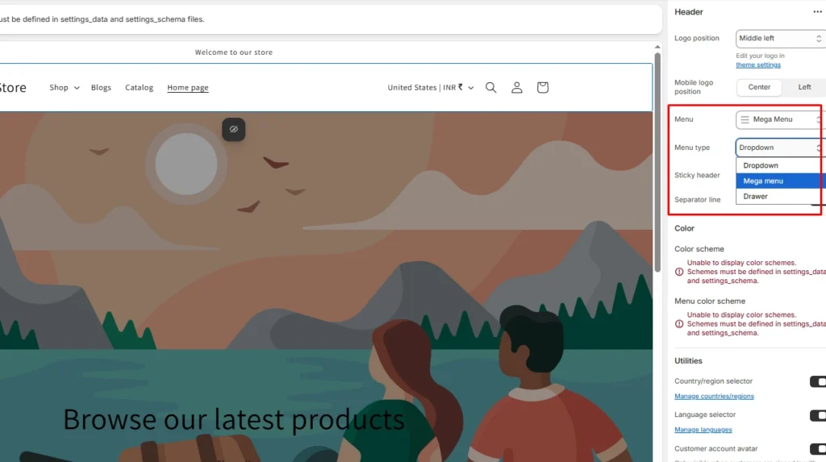This screenshot has height=462, width=826.
Task: Toggle the Language selector switch
Action: 817,415
